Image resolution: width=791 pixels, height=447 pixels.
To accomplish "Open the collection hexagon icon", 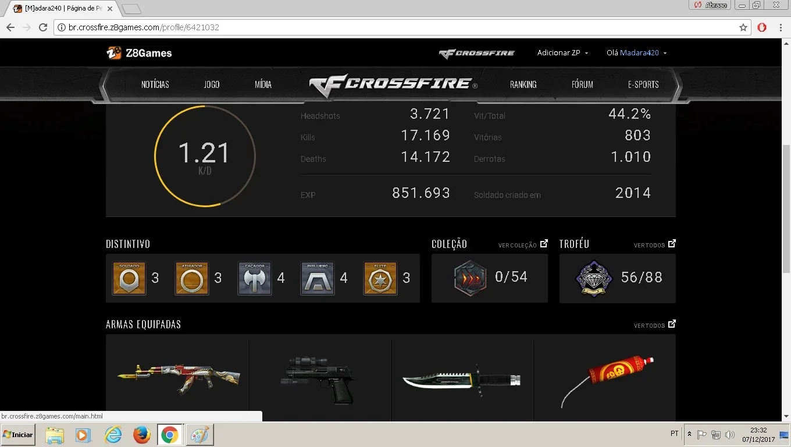I will (x=470, y=278).
